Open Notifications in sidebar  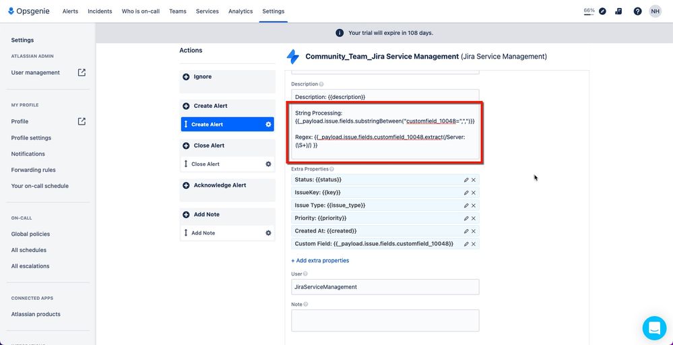(x=28, y=154)
